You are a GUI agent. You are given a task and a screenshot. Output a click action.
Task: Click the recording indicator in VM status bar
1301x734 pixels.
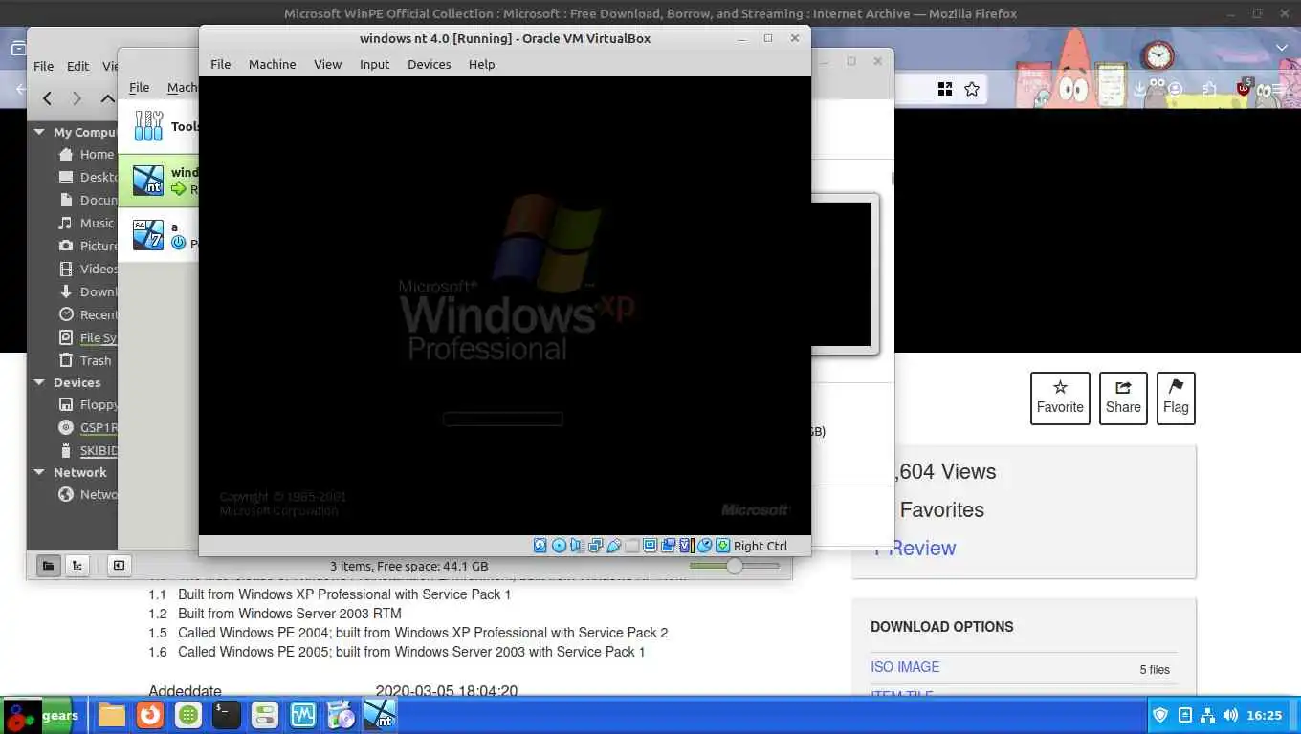(x=668, y=546)
